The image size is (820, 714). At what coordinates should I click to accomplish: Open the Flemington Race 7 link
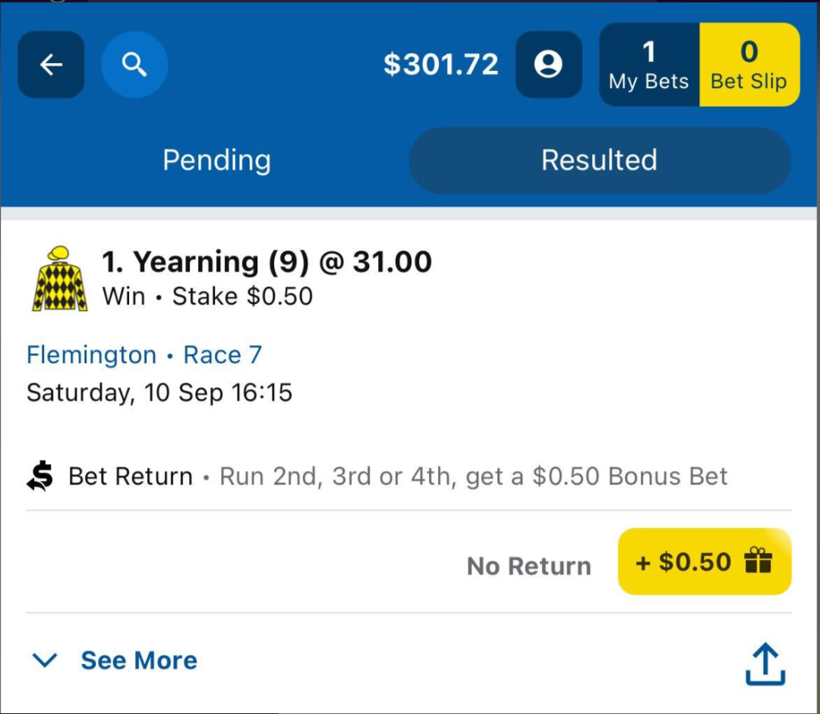point(144,355)
